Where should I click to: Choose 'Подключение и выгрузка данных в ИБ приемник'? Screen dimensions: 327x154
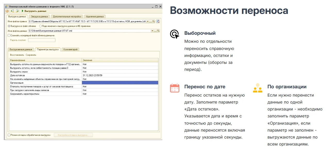point(40,26)
